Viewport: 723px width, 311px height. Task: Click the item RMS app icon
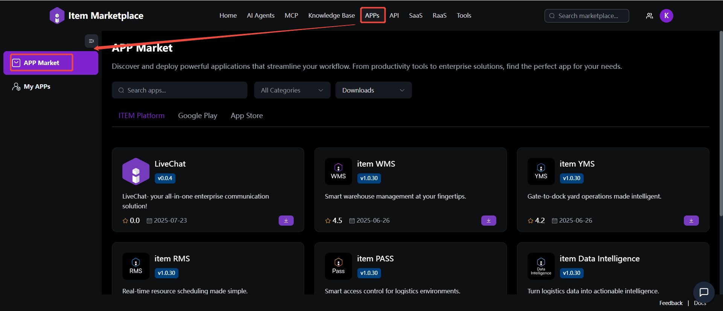point(136,266)
